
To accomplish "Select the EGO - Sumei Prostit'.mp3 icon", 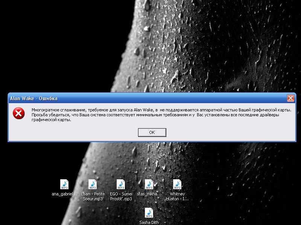I will [121, 184].
